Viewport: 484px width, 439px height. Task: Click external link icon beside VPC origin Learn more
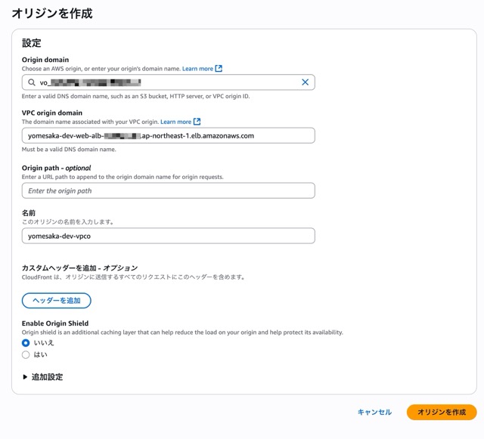197,122
